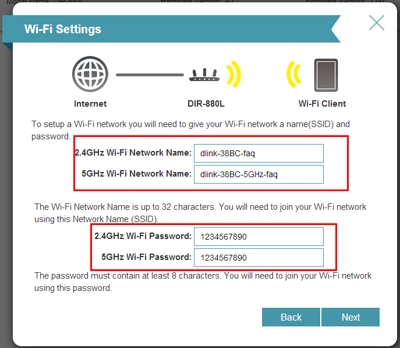Viewport: 400px width, 348px height.
Task: Click the "Internet" label under the globe
Action: point(90,104)
